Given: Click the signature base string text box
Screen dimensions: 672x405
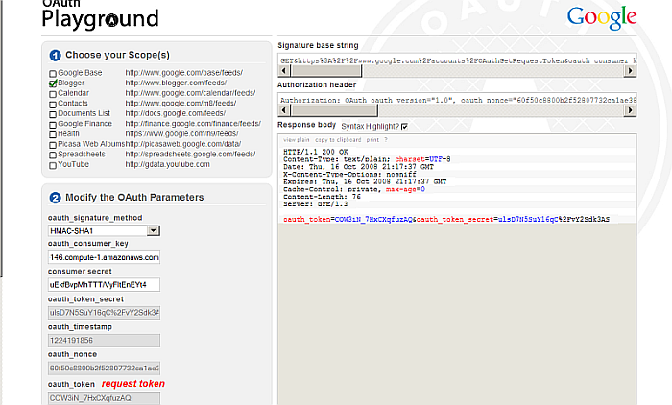Looking at the screenshot, I should (457, 60).
